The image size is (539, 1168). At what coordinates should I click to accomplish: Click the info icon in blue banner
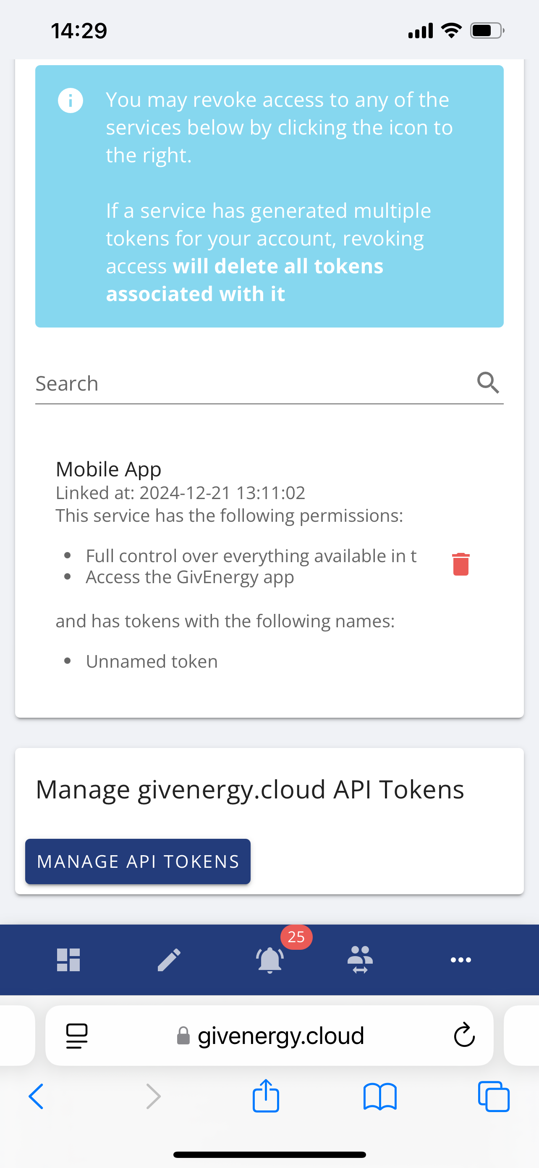tap(71, 100)
